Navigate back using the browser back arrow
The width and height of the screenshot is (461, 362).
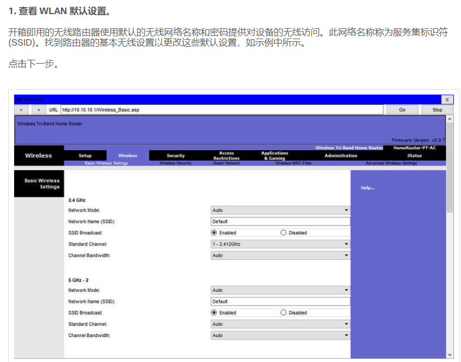click(x=21, y=109)
